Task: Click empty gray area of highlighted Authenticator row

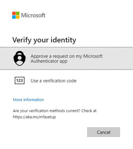Action: click(117, 58)
